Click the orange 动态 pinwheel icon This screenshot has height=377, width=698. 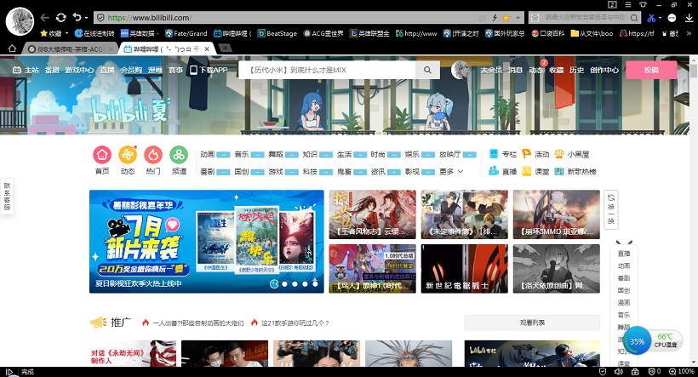tap(128, 154)
